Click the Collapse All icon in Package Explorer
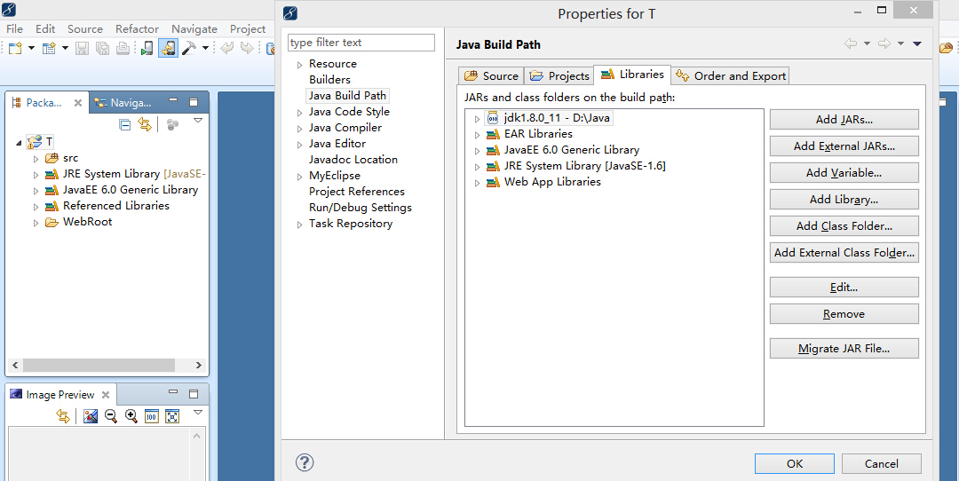The width and height of the screenshot is (959, 481). [125, 124]
